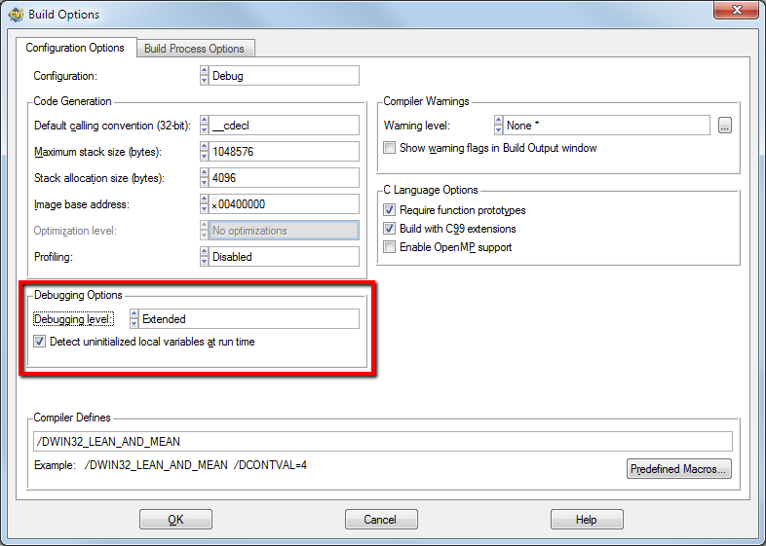Open the warning level browse ellipsis button

[x=724, y=126]
